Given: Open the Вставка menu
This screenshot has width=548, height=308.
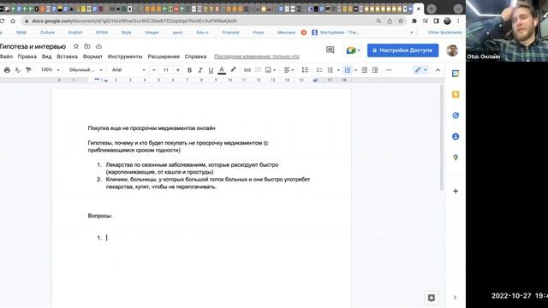Looking at the screenshot, I should click(67, 56).
